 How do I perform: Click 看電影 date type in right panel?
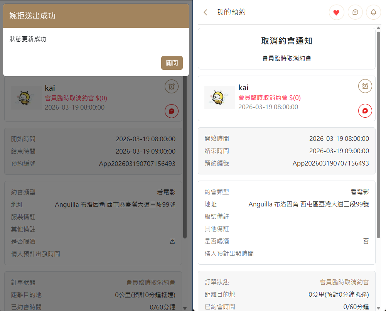point(360,192)
